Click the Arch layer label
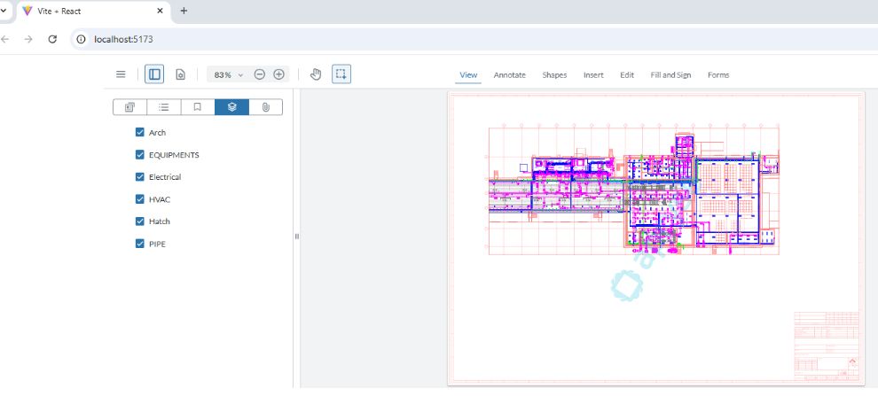 point(157,133)
